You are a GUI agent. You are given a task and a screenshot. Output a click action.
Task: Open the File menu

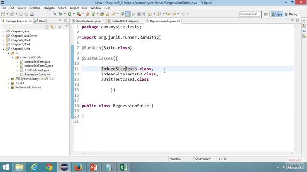[x=4, y=8]
